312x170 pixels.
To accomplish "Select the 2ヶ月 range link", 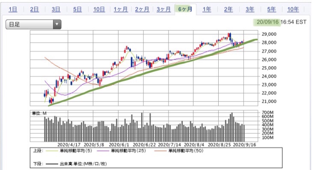I will click(x=142, y=9).
